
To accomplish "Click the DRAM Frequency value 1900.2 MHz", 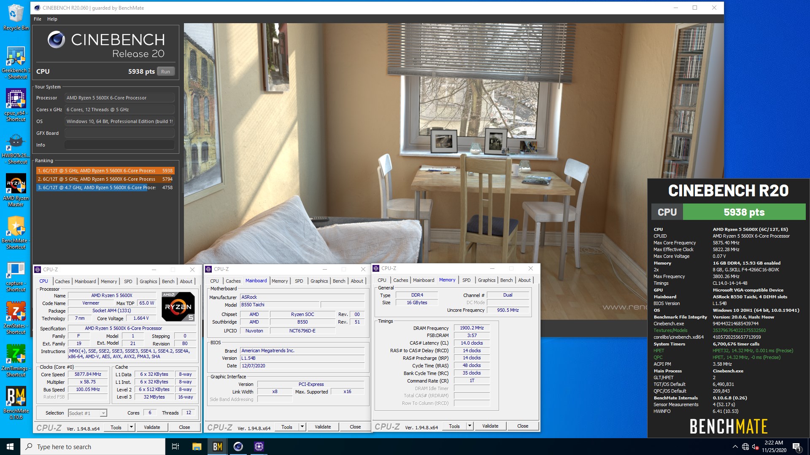I will tap(472, 328).
